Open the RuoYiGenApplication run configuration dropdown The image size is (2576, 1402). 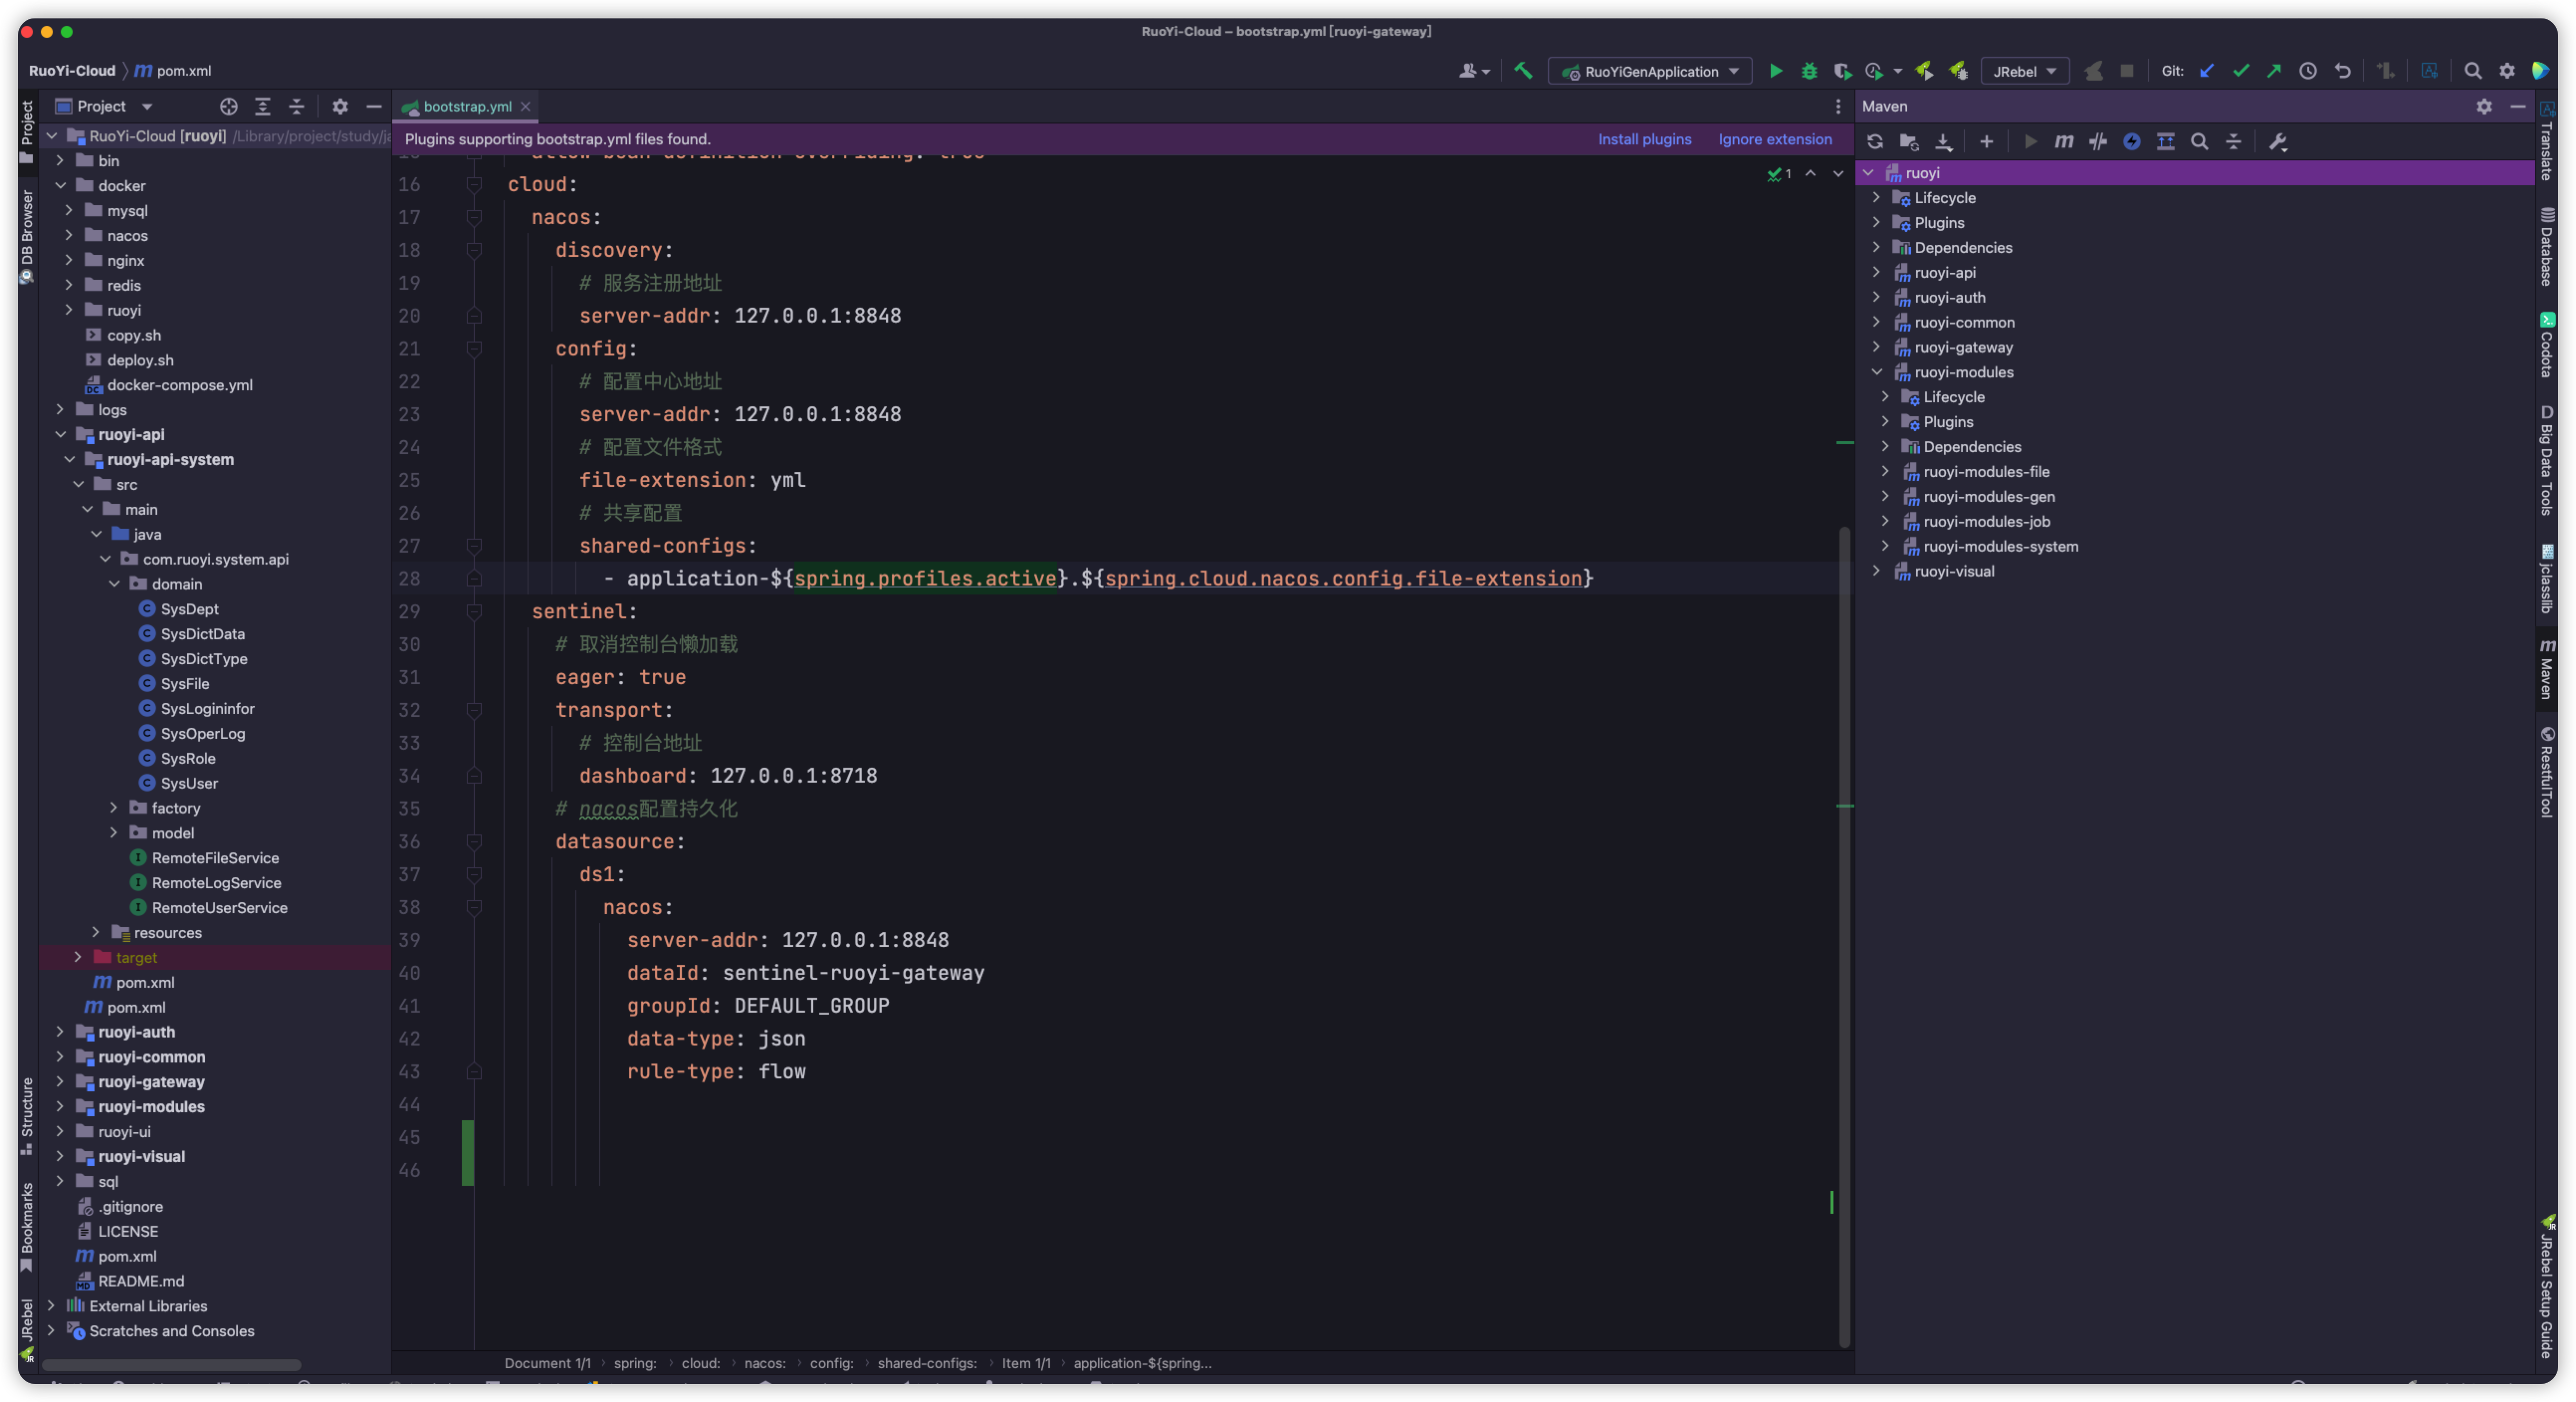coord(1650,71)
